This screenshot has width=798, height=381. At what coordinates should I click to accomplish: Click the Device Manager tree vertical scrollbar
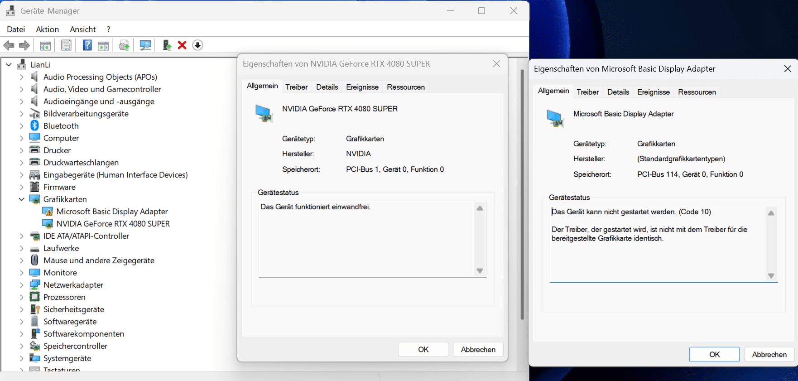pos(522,195)
